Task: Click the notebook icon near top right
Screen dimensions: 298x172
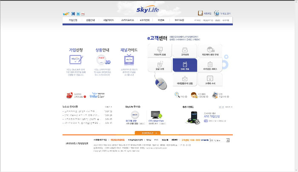Action: coord(201,13)
